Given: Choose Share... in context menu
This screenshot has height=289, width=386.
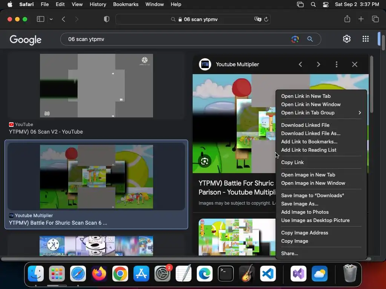Looking at the screenshot, I should pyautogui.click(x=289, y=253).
